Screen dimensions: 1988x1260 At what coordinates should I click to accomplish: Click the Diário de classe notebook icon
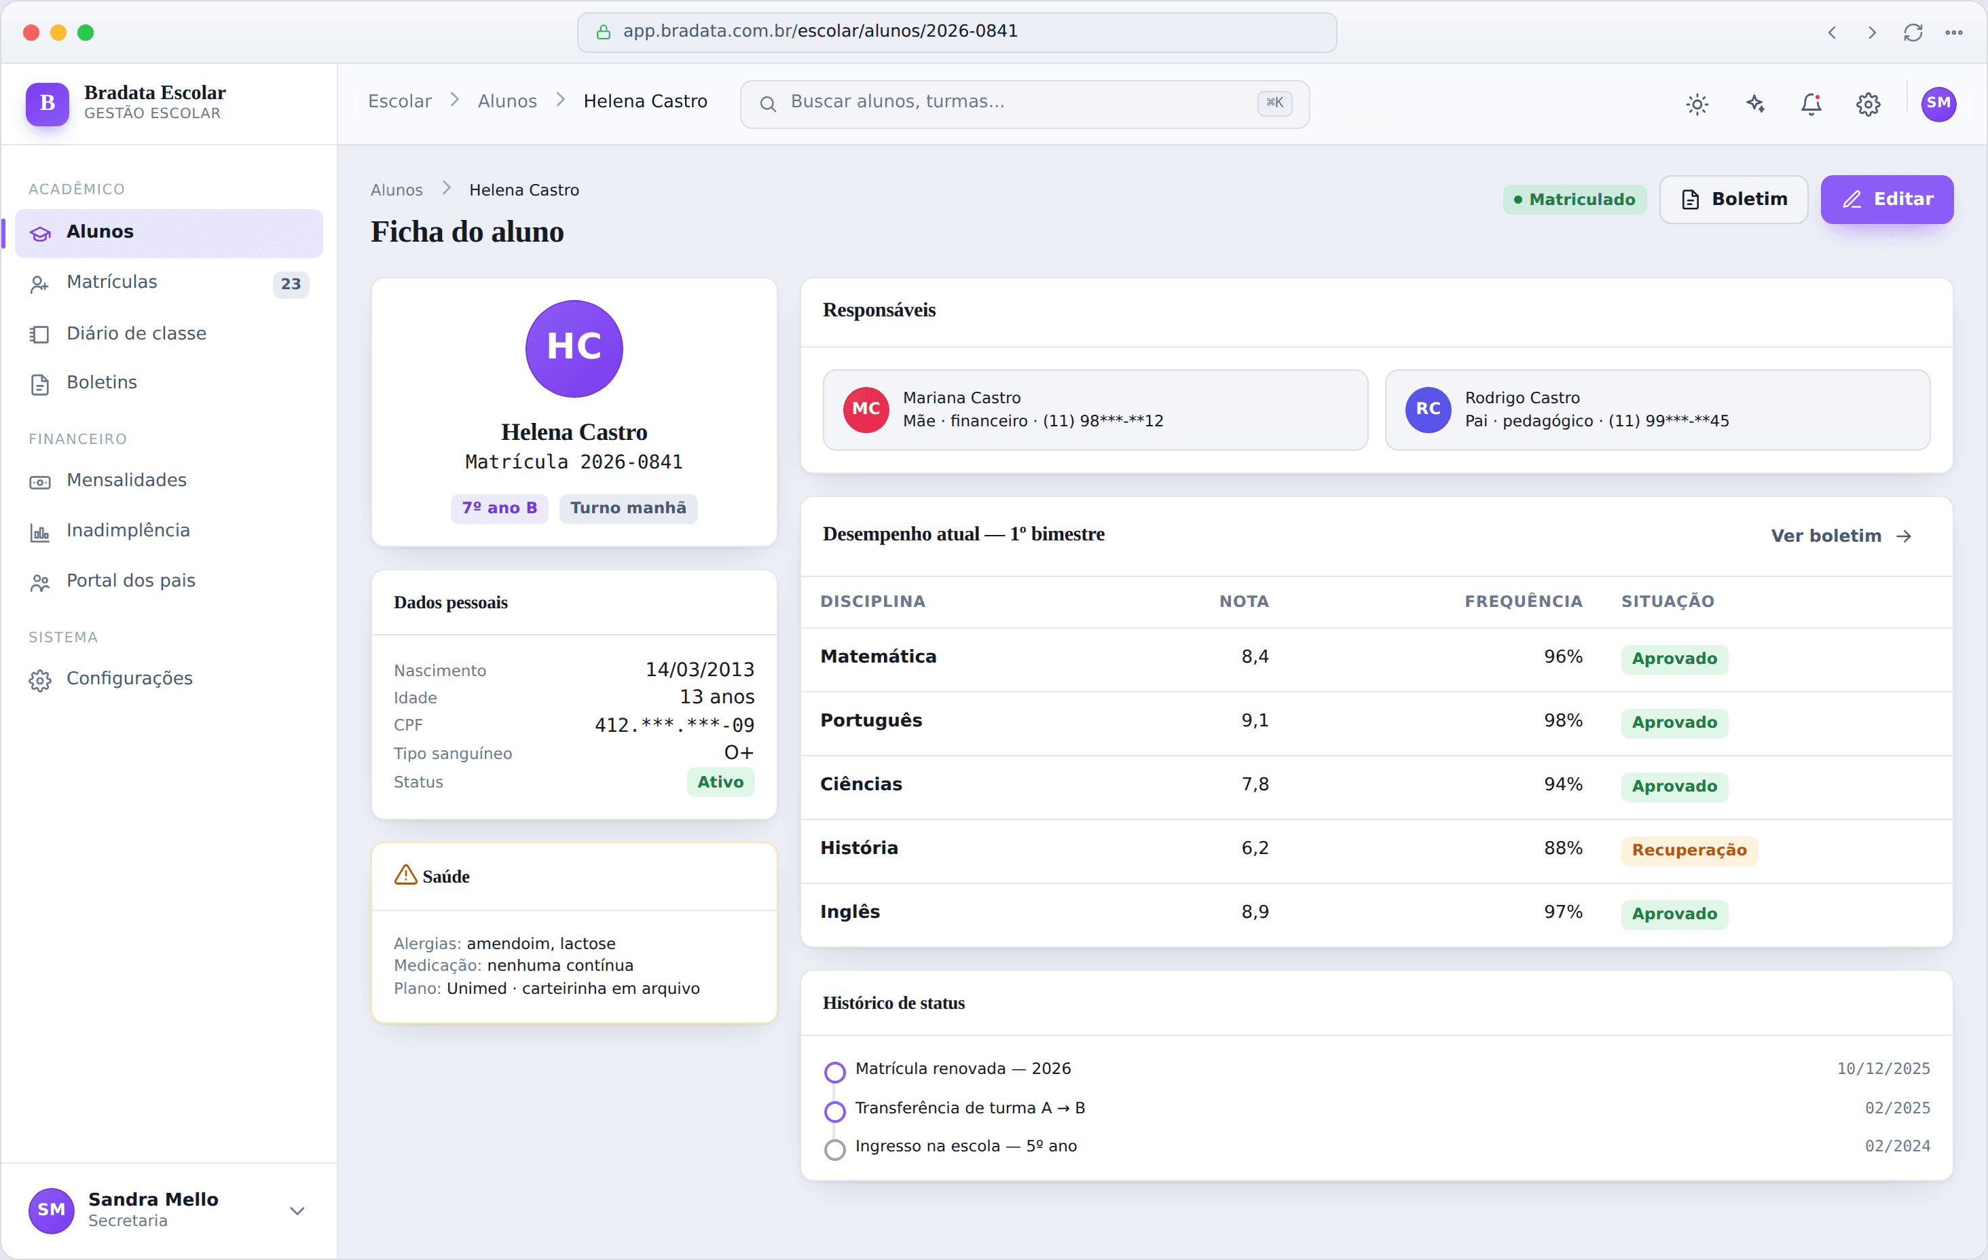(x=39, y=335)
